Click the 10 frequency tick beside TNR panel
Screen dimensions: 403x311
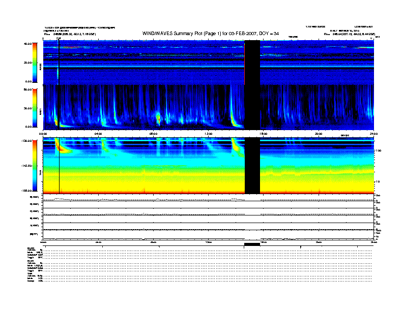(378, 181)
